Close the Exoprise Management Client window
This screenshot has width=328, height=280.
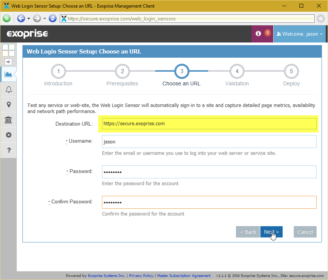319,6
